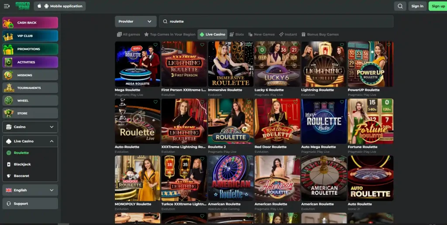
Task: Click the Blackjack card icon in sidebar
Action: pos(9,164)
